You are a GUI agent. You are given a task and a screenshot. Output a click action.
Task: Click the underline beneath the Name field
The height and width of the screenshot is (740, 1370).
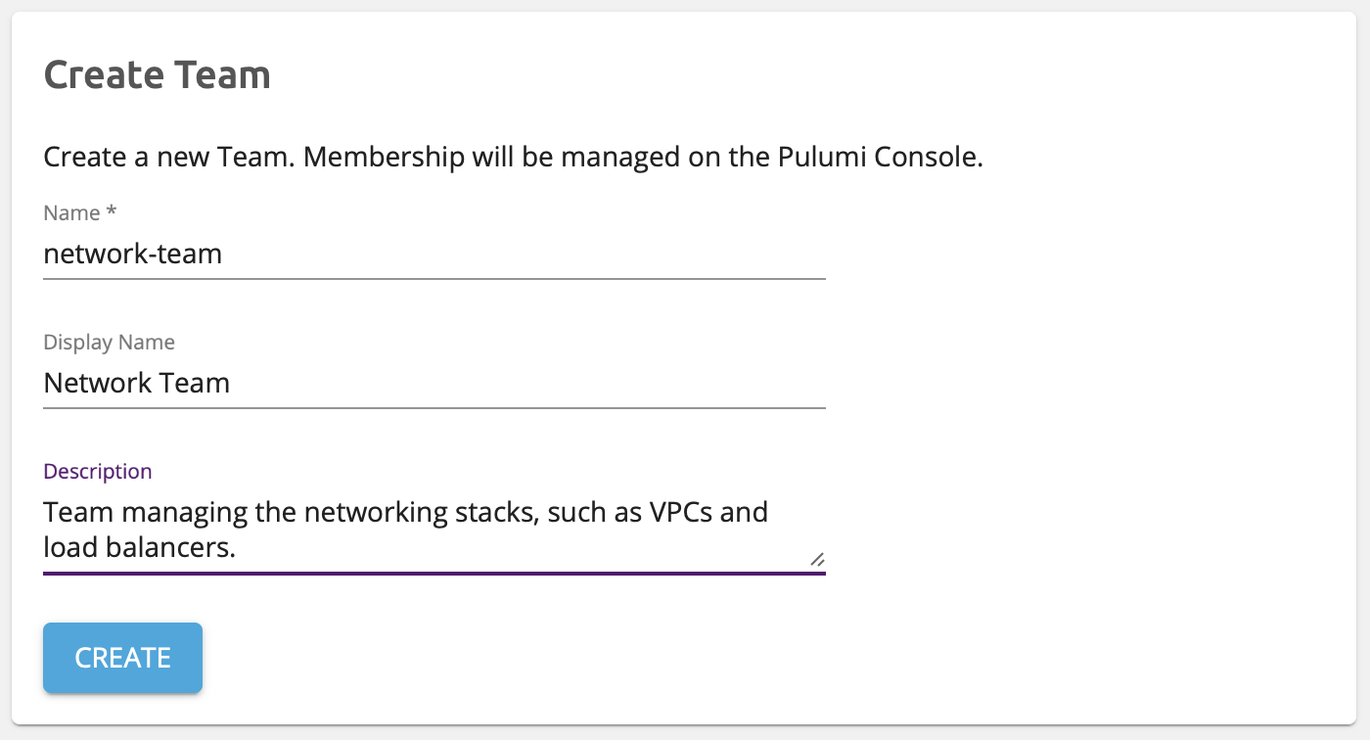434,279
